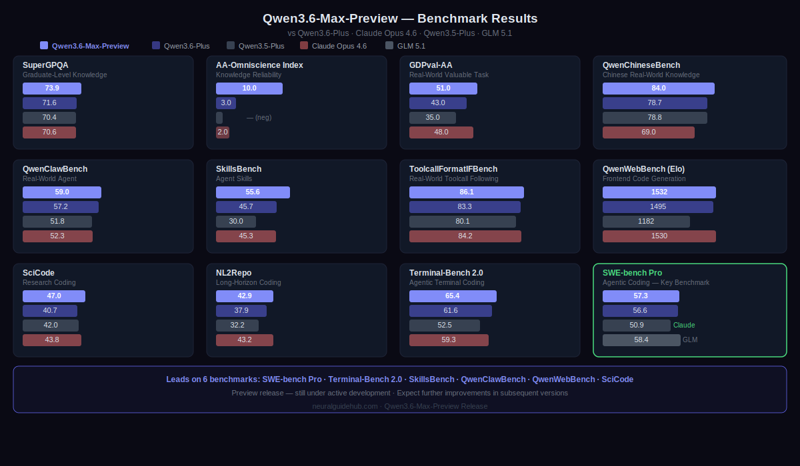
Task: Select the SuperGPQA 73.9 bar
Action: (52, 89)
